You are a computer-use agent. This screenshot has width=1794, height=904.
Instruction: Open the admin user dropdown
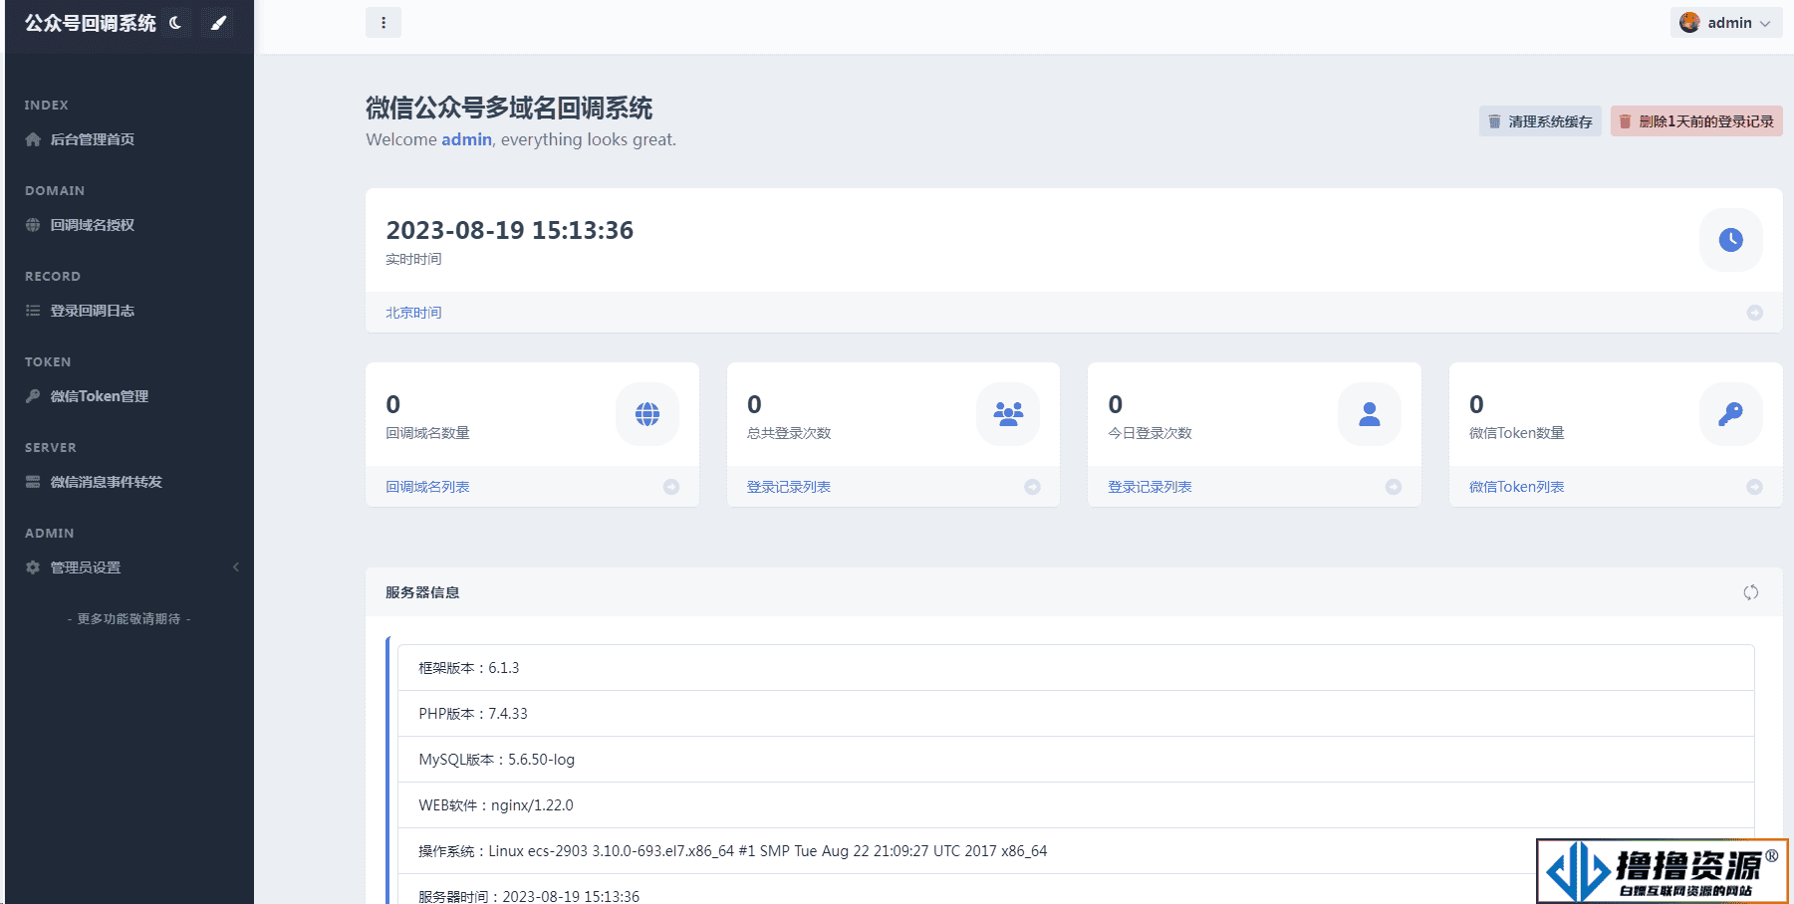pyautogui.click(x=1728, y=23)
